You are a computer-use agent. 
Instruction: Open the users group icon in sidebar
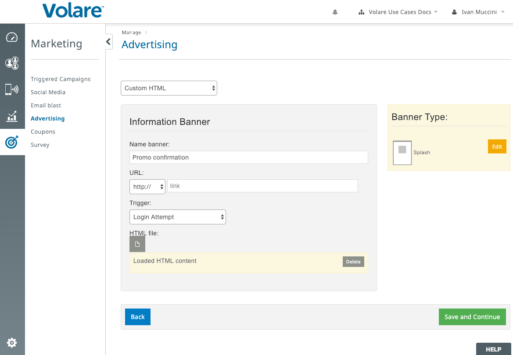(x=12, y=63)
